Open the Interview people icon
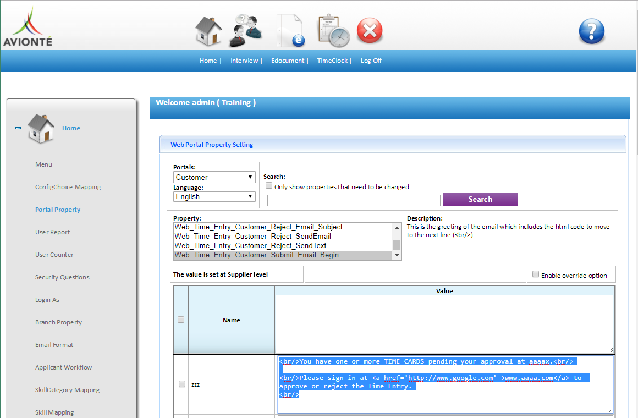 [245, 31]
